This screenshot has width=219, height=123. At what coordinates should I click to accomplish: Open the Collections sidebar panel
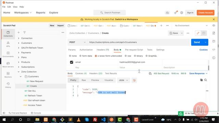tap(8, 34)
